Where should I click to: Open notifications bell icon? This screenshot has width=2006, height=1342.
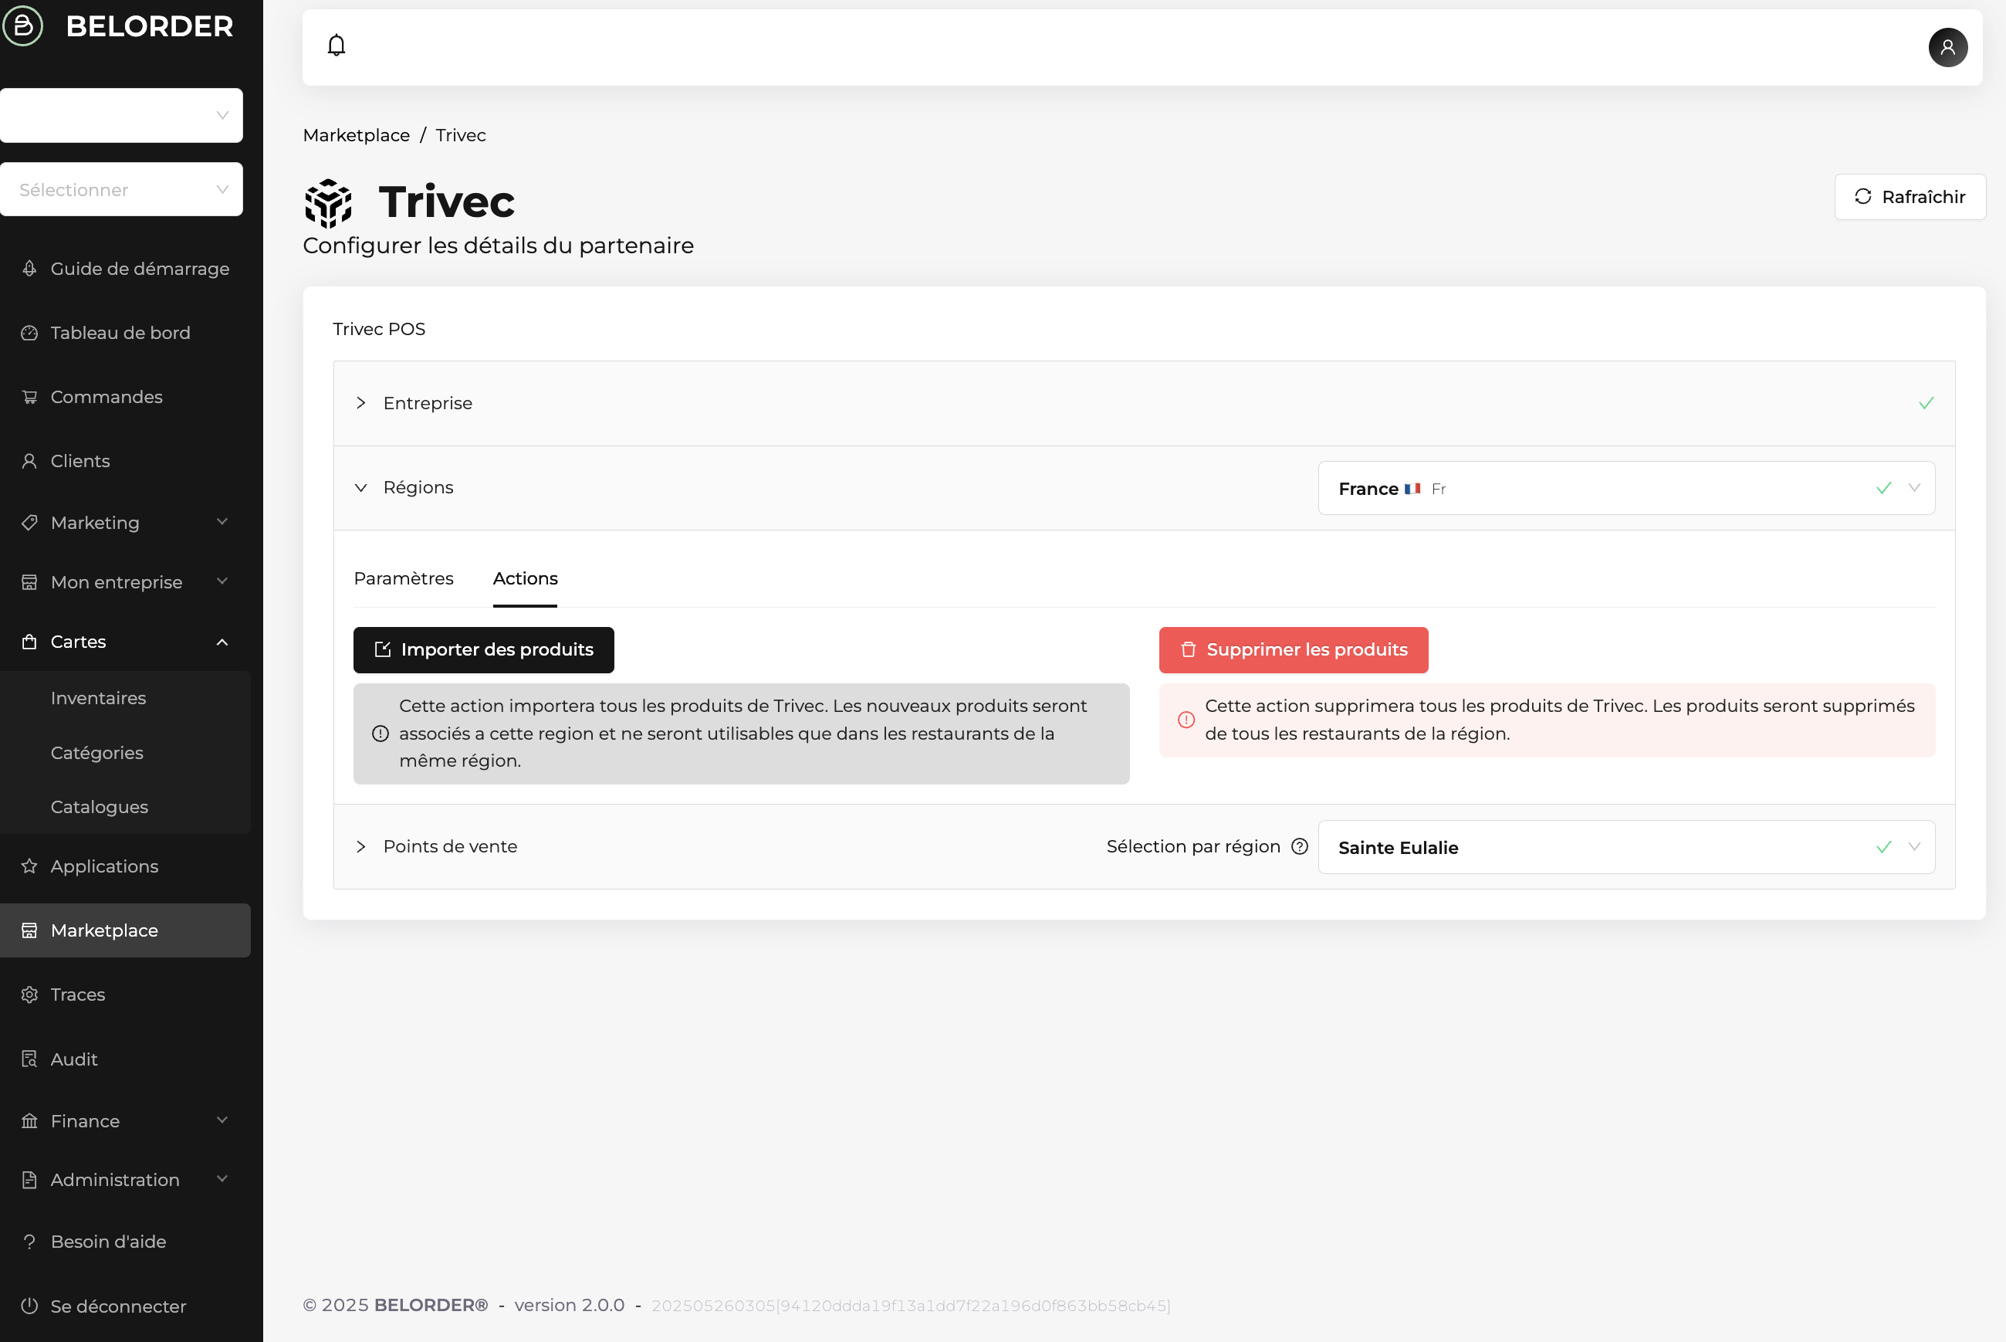point(337,46)
